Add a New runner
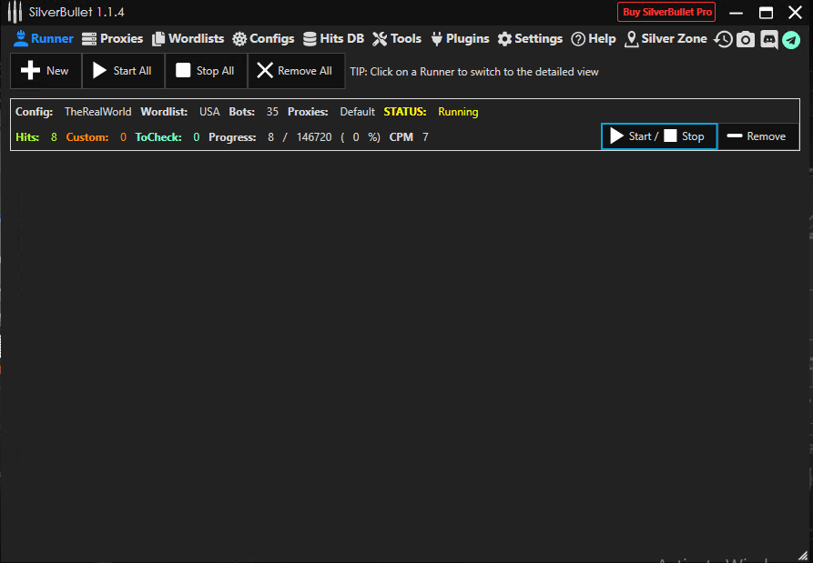The width and height of the screenshot is (813, 563). 46,71
